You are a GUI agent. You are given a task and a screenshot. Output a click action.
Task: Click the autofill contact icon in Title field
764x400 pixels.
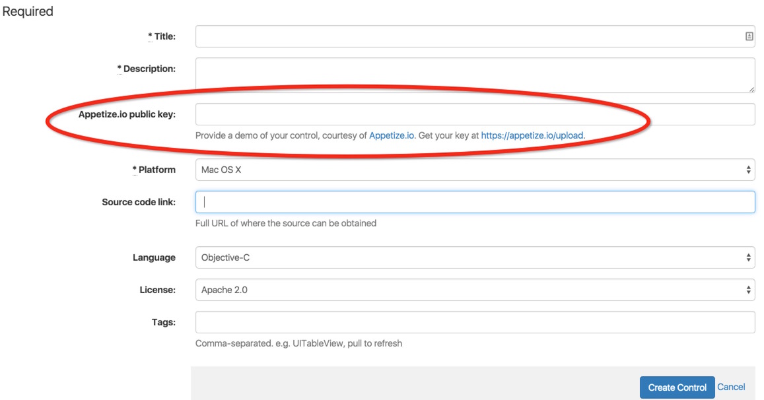(x=749, y=37)
